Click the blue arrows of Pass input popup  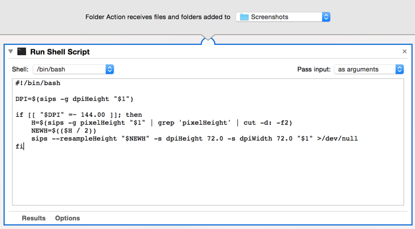point(400,69)
